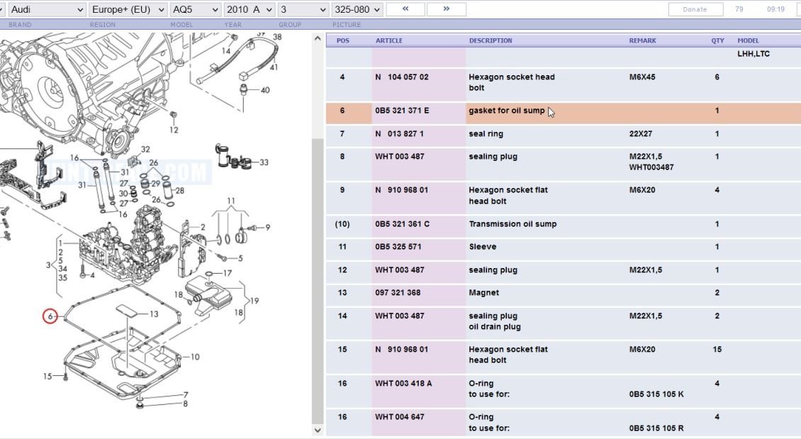This screenshot has height=439, width=801.
Task: Open the Brand dropdown showing Audi
Action: (x=46, y=10)
